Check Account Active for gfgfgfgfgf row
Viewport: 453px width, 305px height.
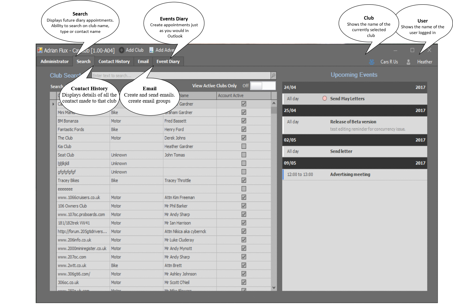tap(244, 172)
